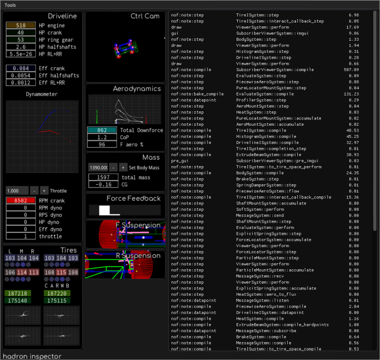The image size is (380, 360).
Task: Click the HistogramSystem::step profiler row
Action: tap(265, 51)
